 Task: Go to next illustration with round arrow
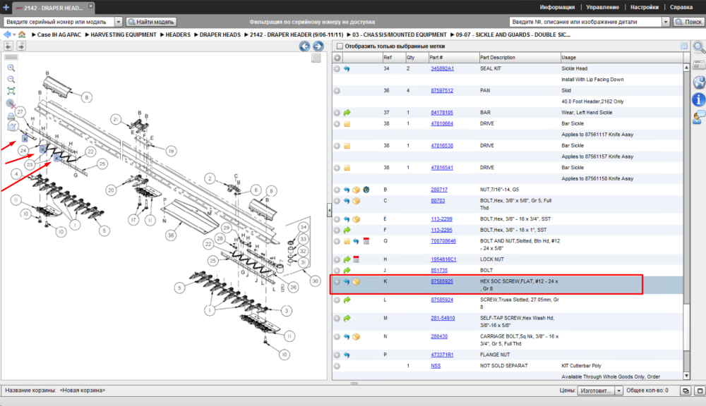pyautogui.click(x=318, y=46)
